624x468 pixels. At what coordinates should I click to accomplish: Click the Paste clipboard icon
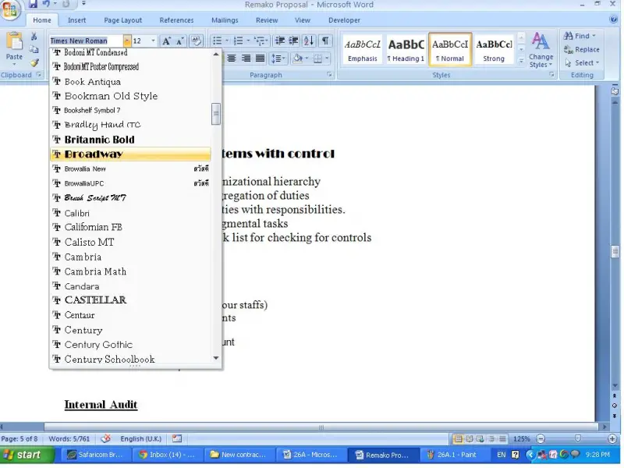[14, 41]
